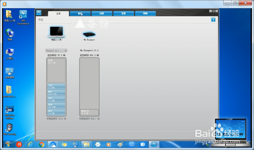254x150 pixels.
Task: Launch Internet Explorer from taskbar
Action: pos(30,144)
